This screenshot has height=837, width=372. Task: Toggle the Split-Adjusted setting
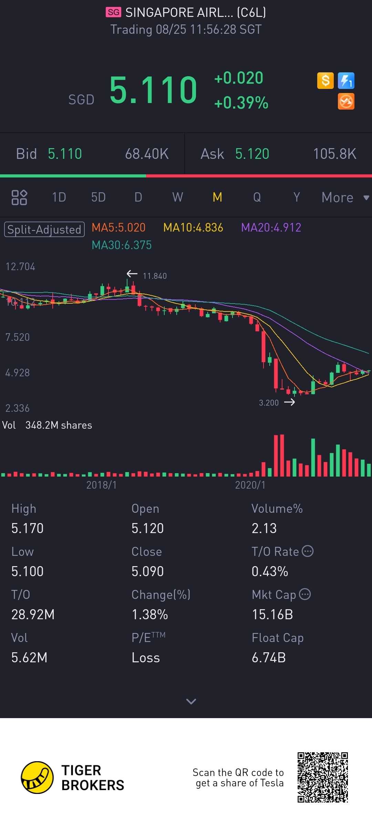click(44, 229)
